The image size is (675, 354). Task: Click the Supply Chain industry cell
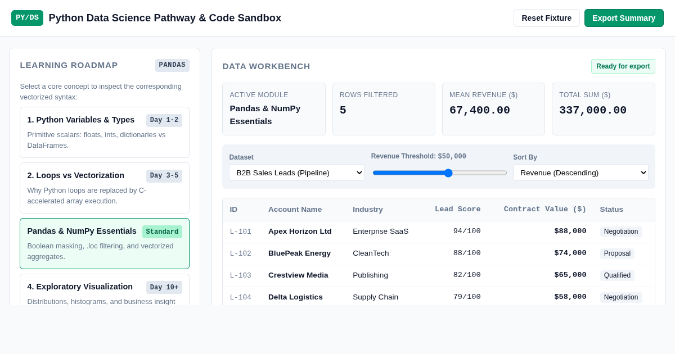click(375, 297)
